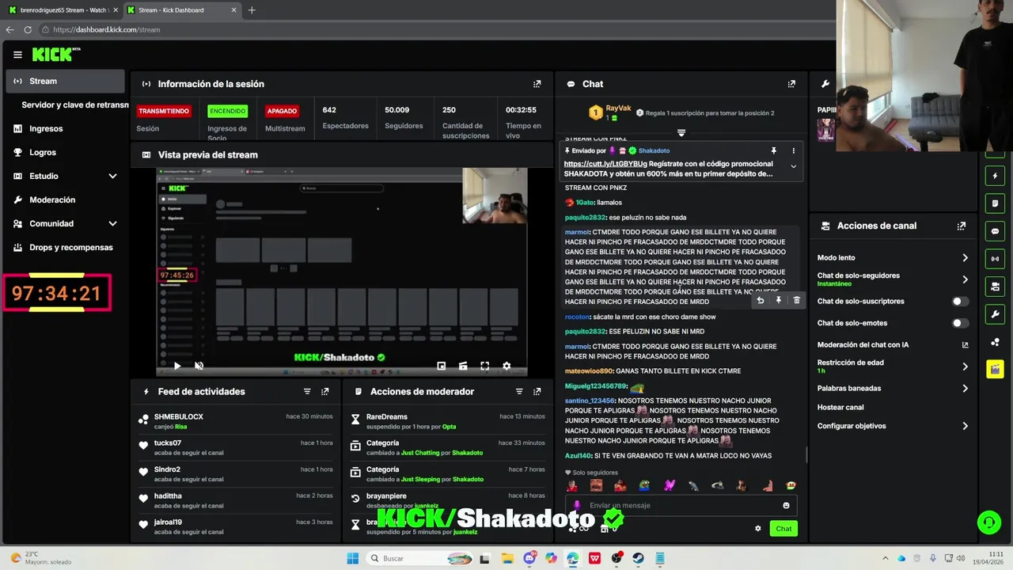Viewport: 1013px width, 570px height.
Task: Click the Enviar un mensaje field
Action: (681, 505)
